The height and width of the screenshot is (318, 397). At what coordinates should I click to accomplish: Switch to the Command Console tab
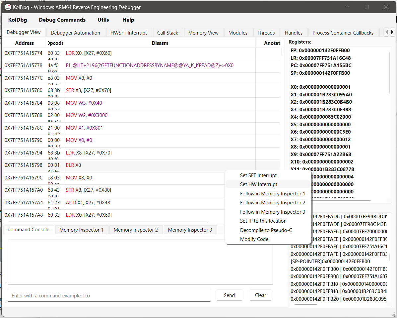click(29, 230)
